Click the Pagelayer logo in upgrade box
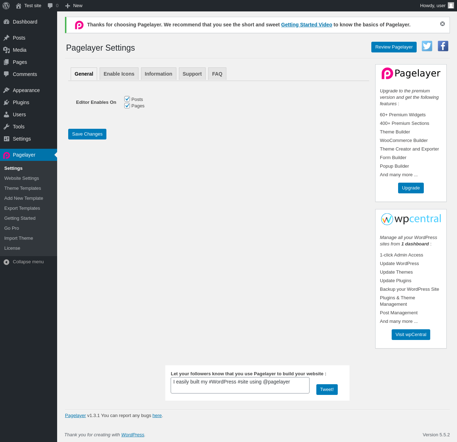The width and height of the screenshot is (457, 442). point(411,73)
